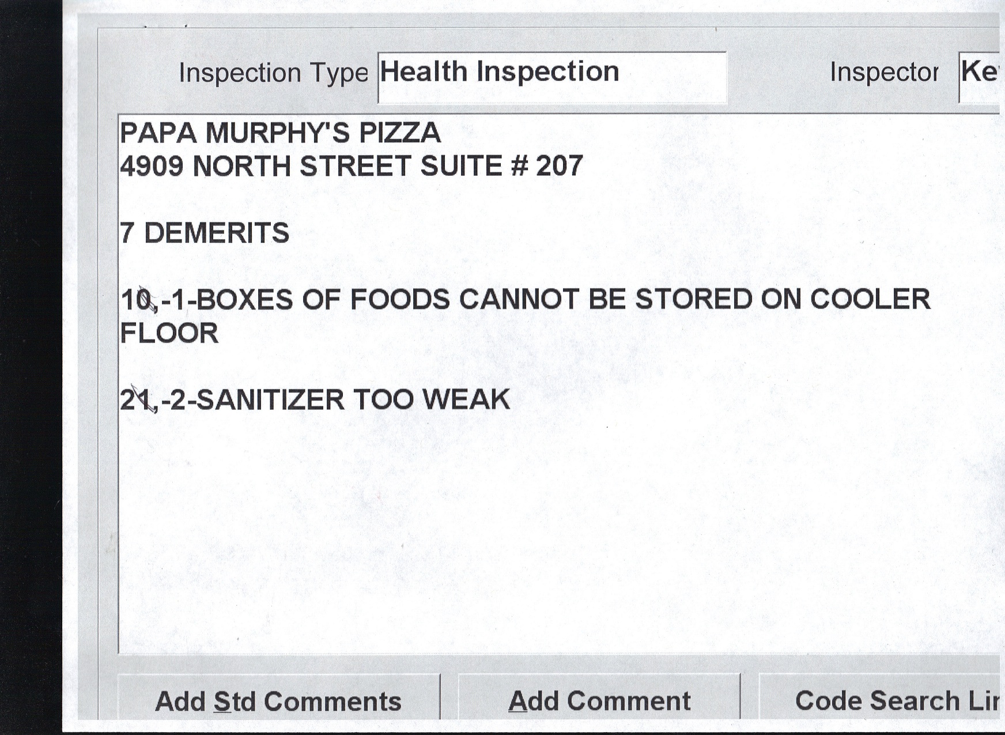1005x735 pixels.
Task: Click the Inspection Type field showing Health Inspection
Action: [x=551, y=77]
